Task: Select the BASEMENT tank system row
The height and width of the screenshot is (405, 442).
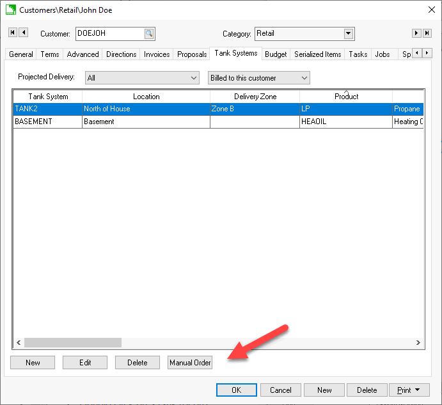Action: [x=47, y=122]
